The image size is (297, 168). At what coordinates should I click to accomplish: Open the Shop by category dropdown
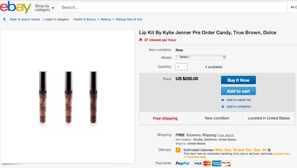[44, 8]
